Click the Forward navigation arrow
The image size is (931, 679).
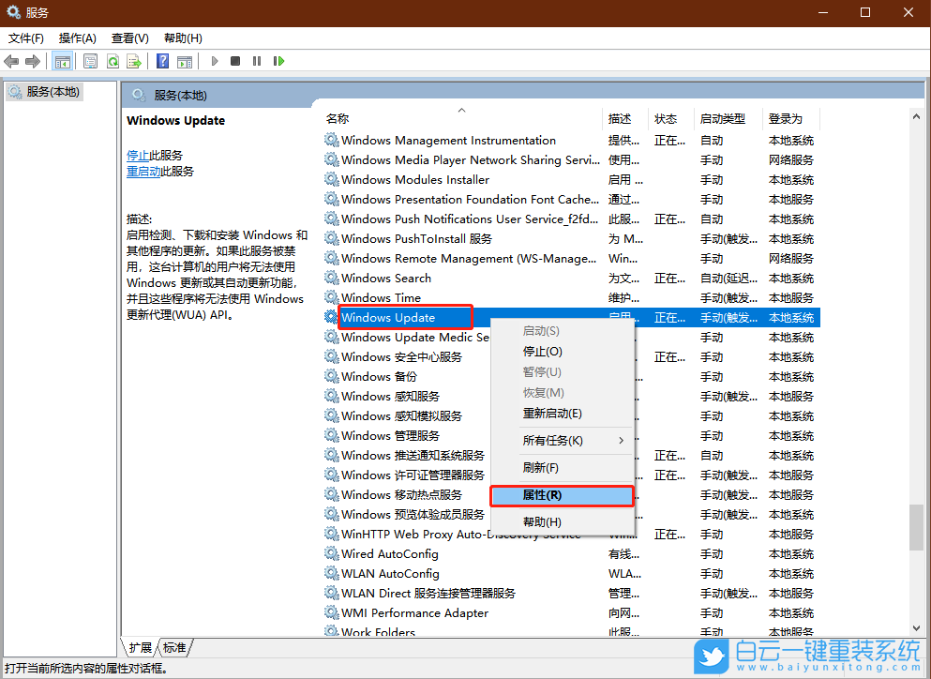click(32, 60)
